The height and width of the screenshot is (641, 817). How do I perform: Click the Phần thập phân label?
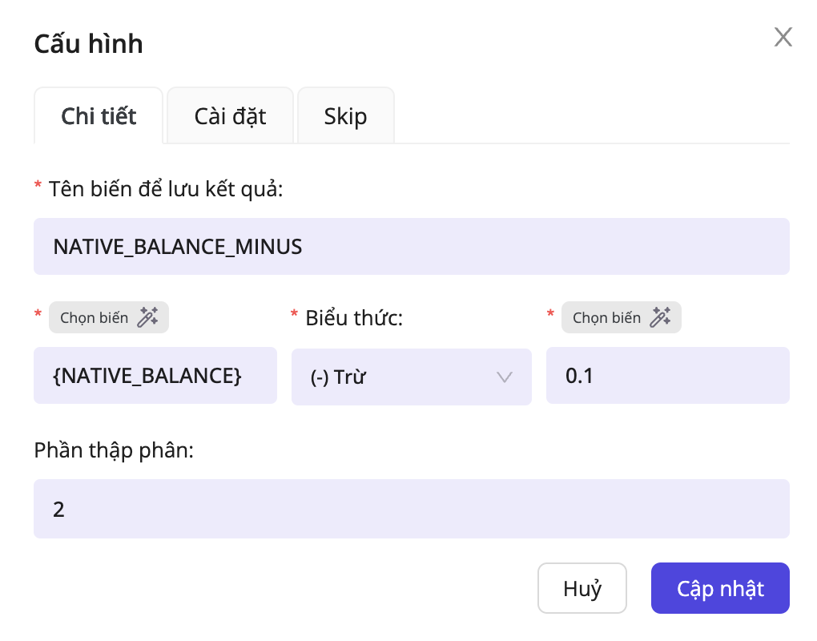(114, 450)
